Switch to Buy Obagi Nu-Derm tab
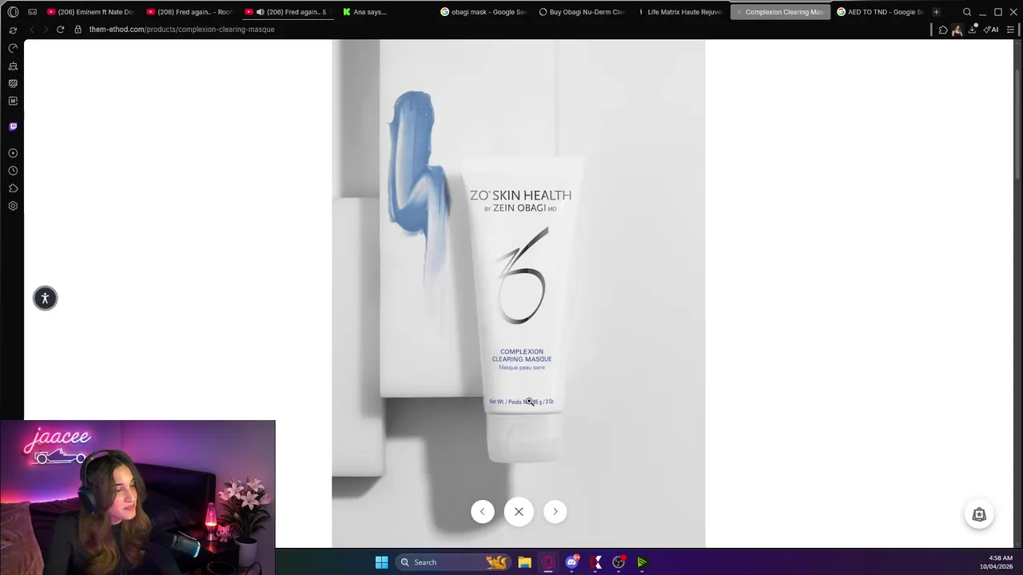This screenshot has height=575, width=1023. 583,12
